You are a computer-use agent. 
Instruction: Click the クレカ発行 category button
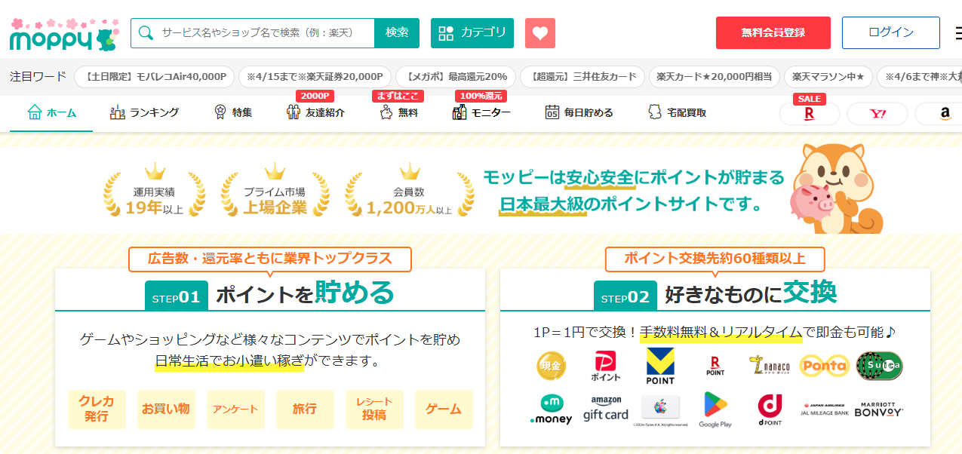coord(97,410)
